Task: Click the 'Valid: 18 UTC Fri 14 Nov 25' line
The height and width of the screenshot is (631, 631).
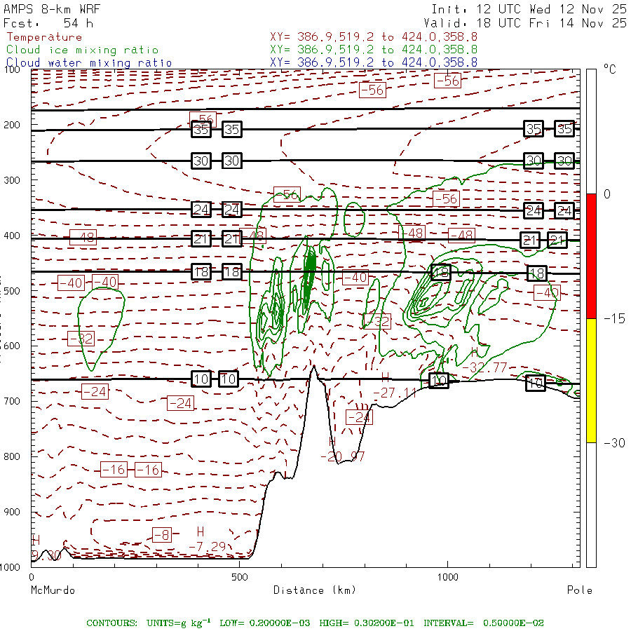Action: tap(525, 23)
